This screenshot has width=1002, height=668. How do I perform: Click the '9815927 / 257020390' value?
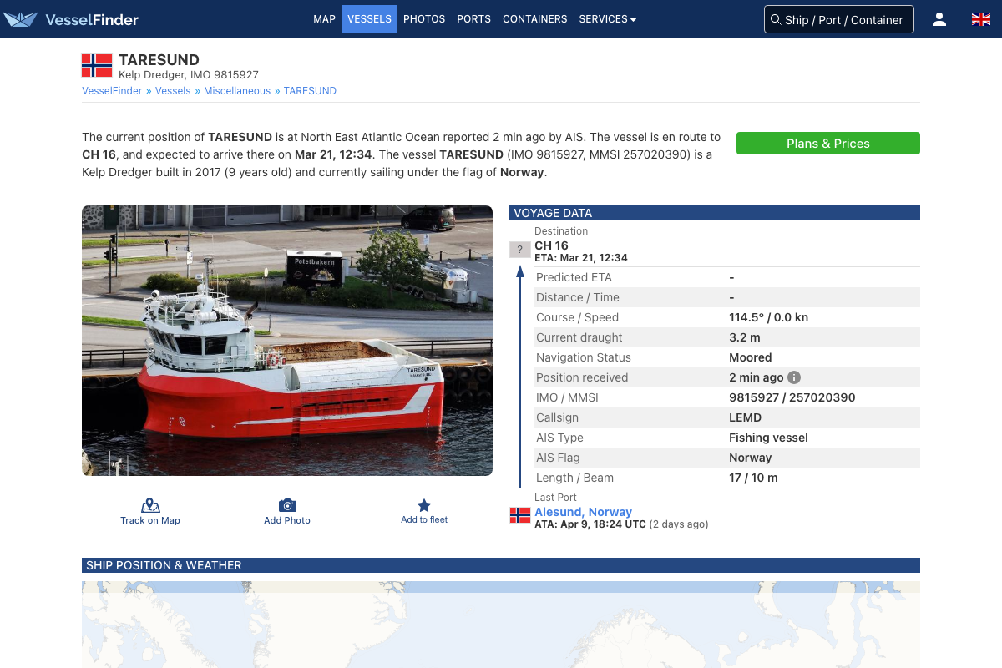pos(792,397)
